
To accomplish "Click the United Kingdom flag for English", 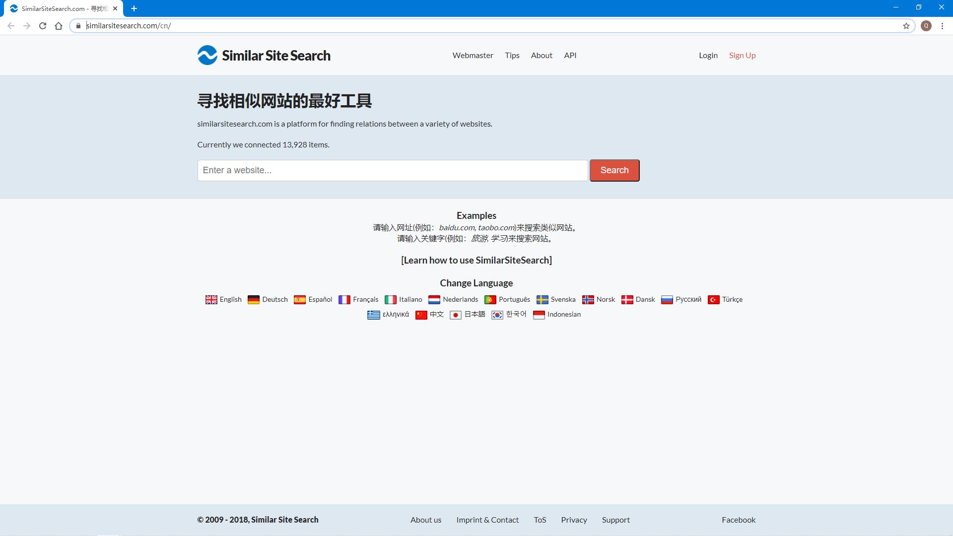I will (211, 300).
